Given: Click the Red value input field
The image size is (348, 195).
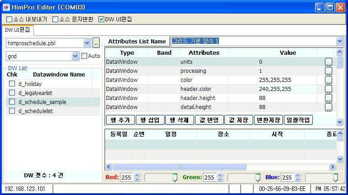Looking at the screenshot, I should (127, 177).
